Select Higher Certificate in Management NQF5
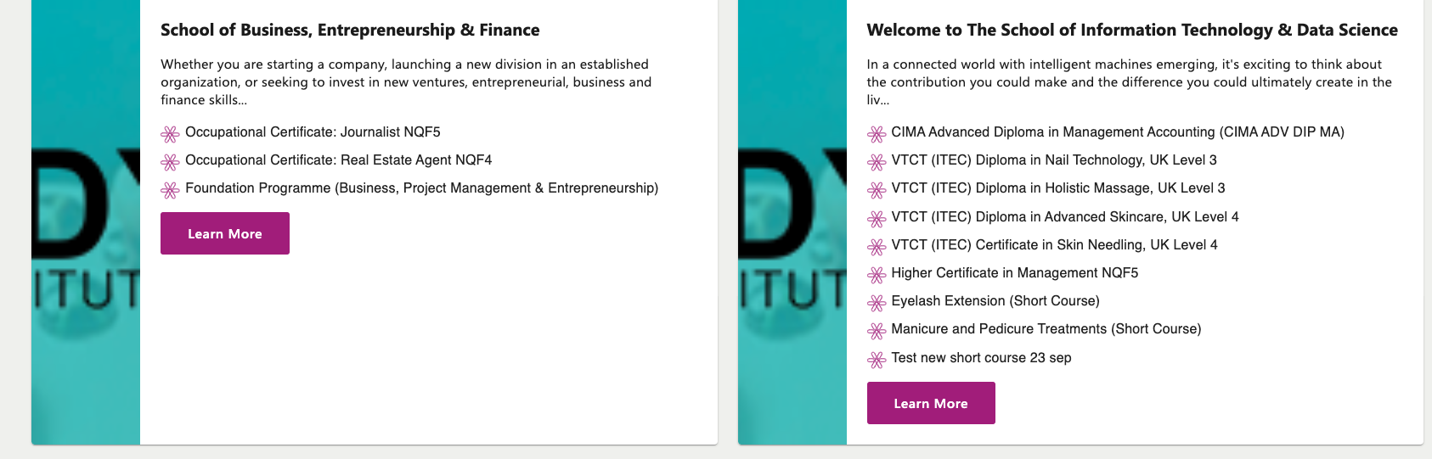This screenshot has width=1432, height=459. [x=1015, y=273]
